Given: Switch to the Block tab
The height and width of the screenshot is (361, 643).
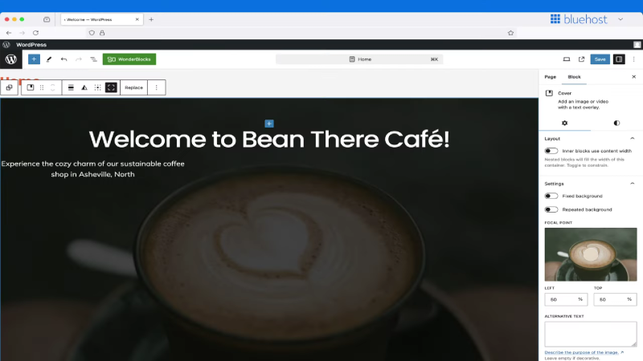Looking at the screenshot, I should (x=574, y=77).
